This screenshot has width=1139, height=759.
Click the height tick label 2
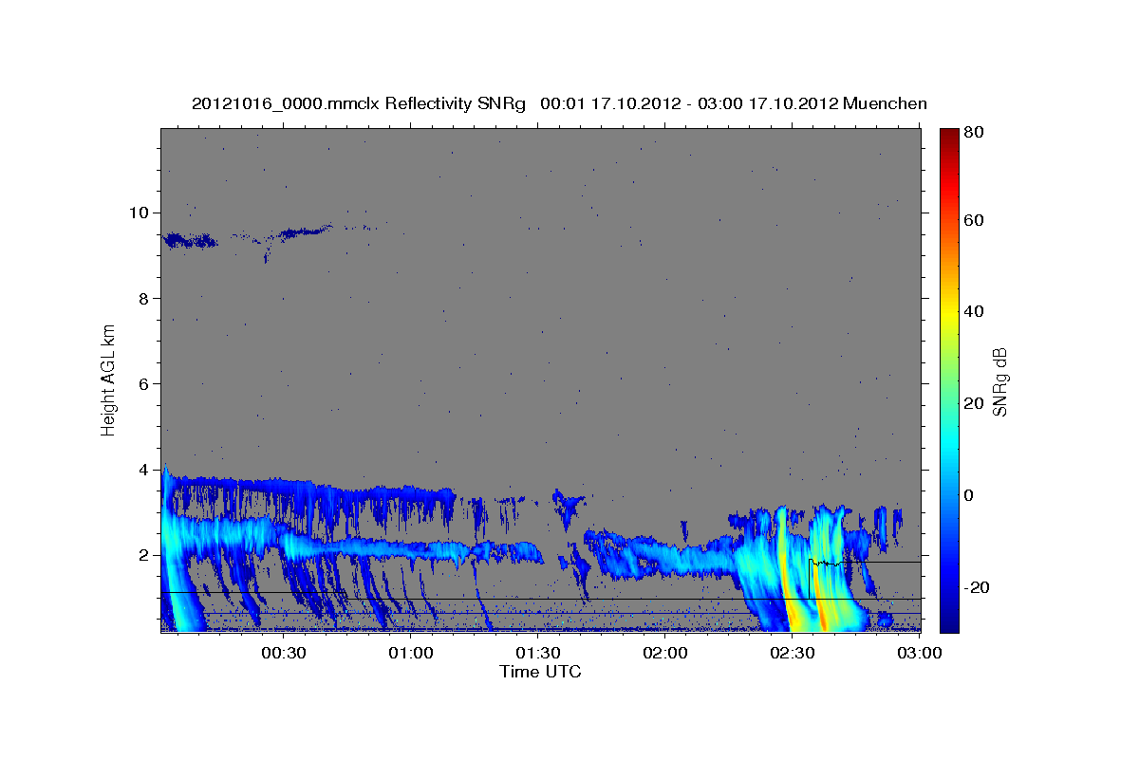(x=142, y=555)
